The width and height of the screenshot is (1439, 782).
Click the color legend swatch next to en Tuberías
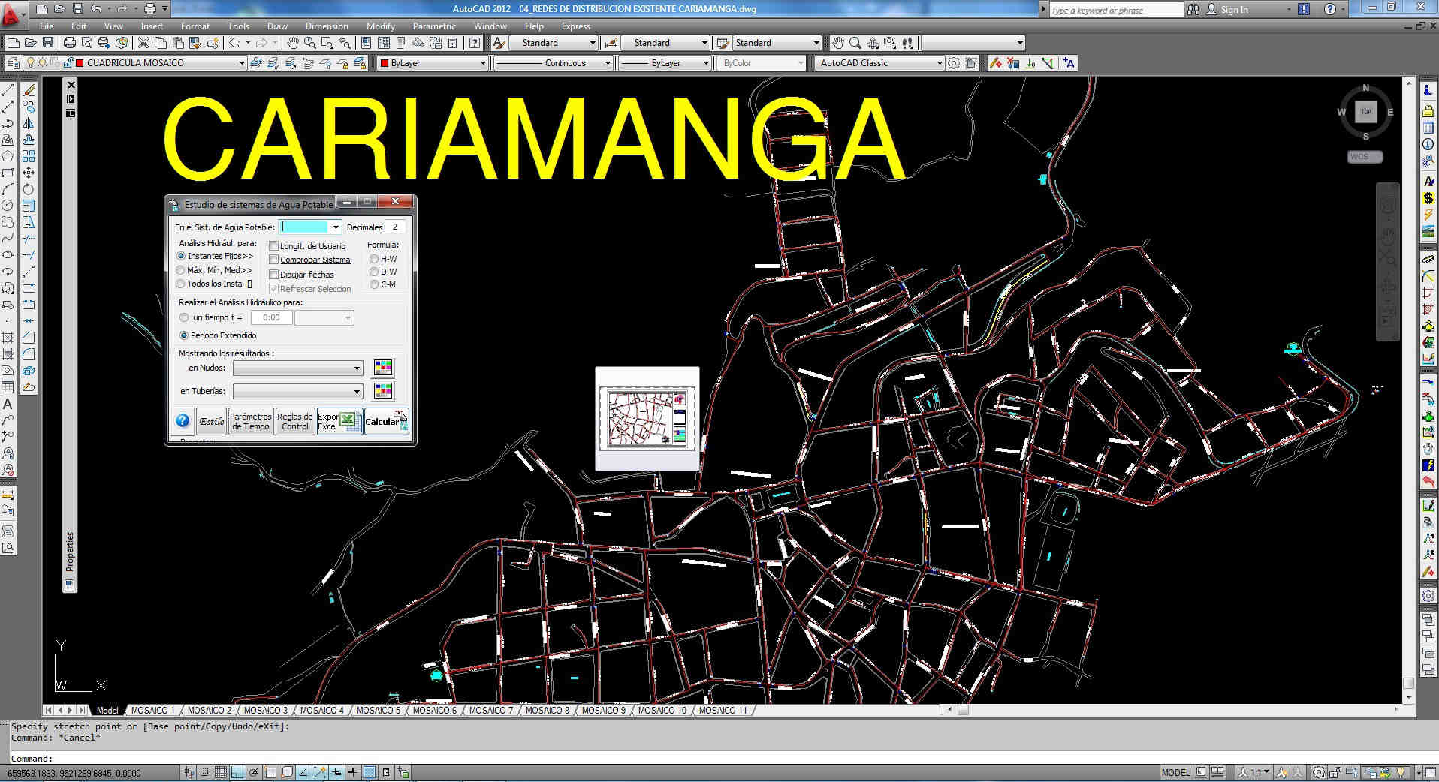pos(382,391)
